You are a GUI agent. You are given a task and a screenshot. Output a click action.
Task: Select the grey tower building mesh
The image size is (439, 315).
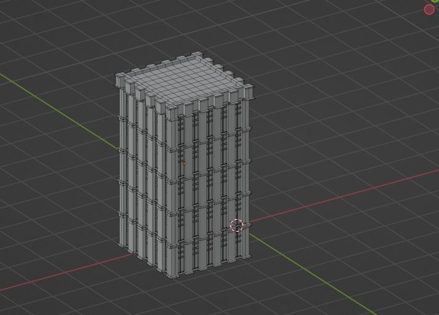pos(185,165)
